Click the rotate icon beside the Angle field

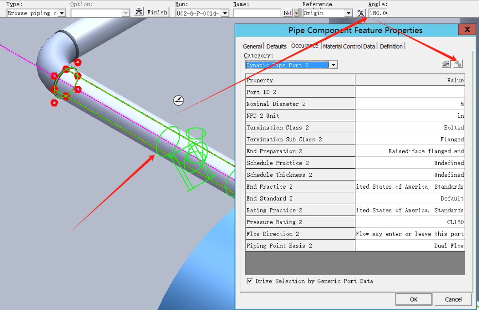[361, 13]
